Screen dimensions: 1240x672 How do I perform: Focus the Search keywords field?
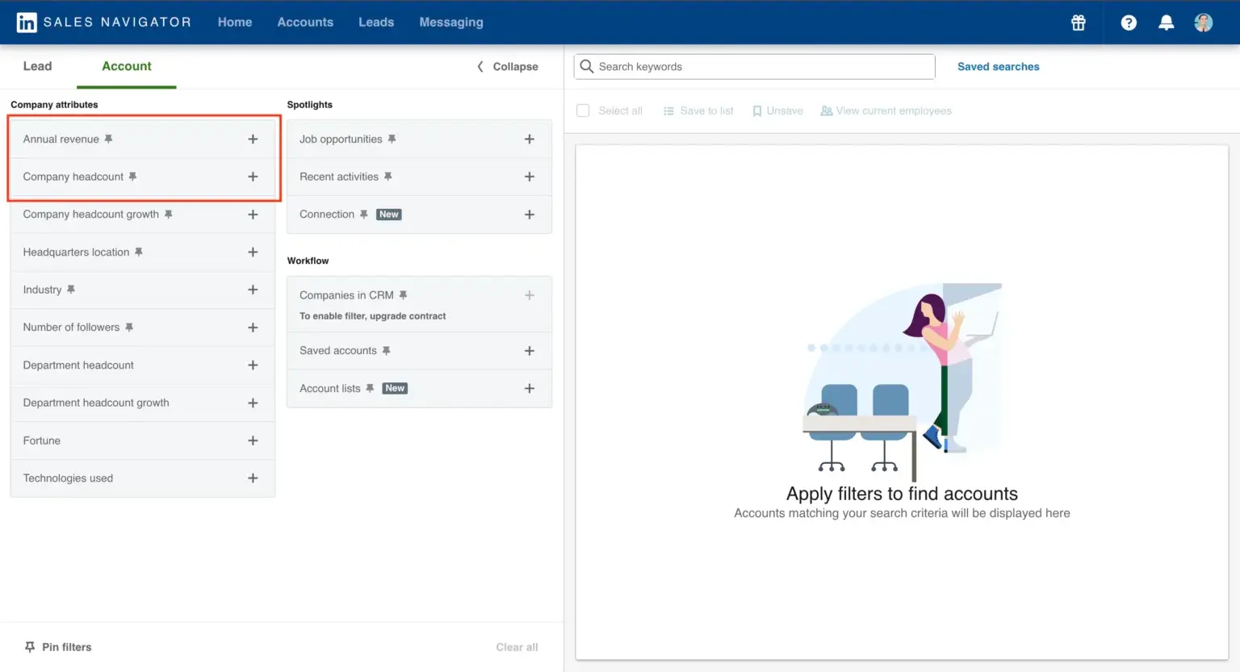pyautogui.click(x=755, y=66)
